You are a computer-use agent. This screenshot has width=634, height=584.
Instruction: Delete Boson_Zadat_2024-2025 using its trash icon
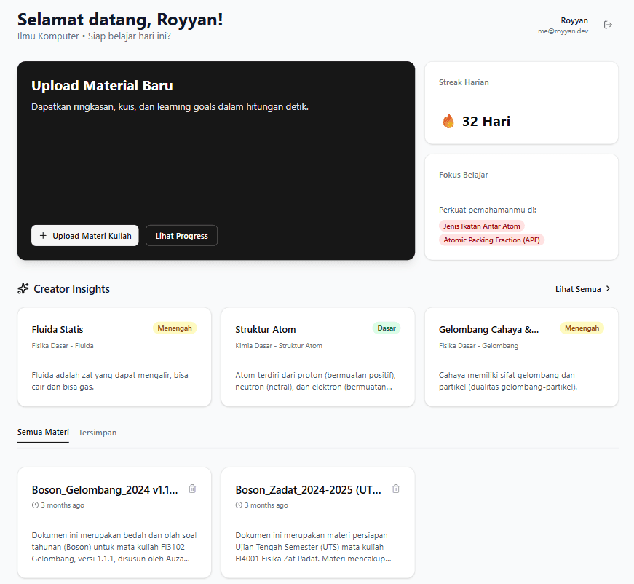pos(396,489)
